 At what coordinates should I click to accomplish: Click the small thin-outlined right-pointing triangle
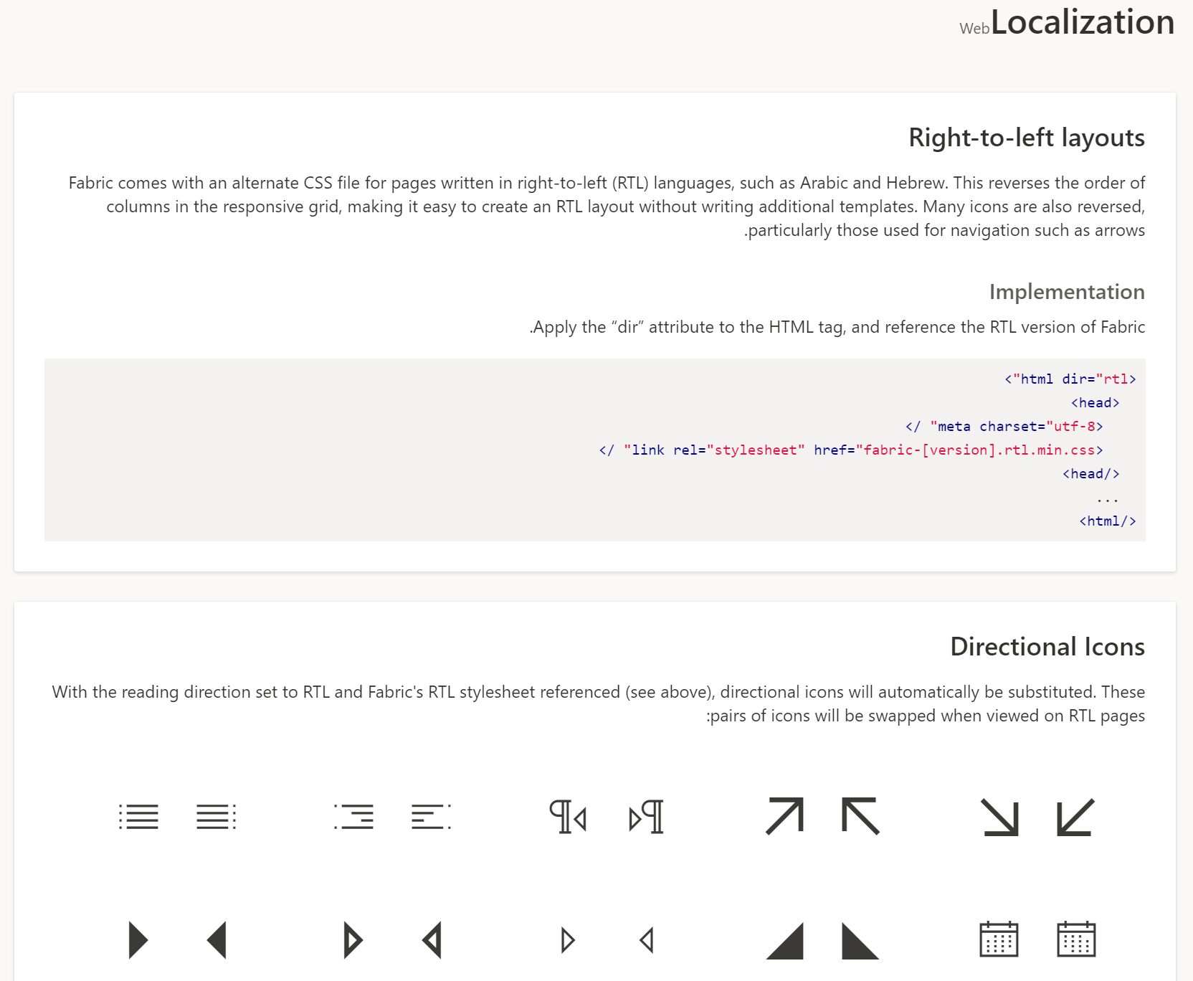569,940
